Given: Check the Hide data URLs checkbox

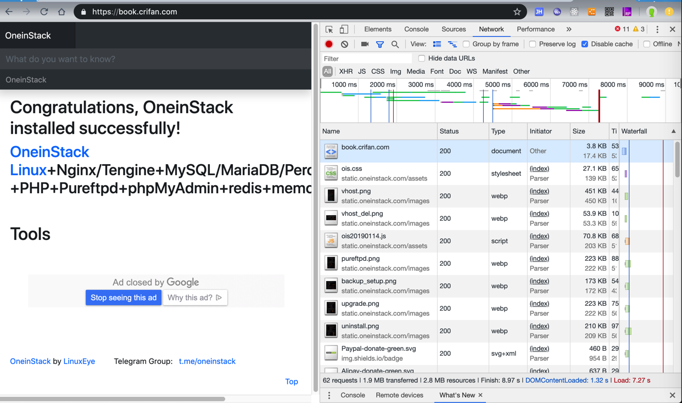Looking at the screenshot, I should (x=422, y=58).
